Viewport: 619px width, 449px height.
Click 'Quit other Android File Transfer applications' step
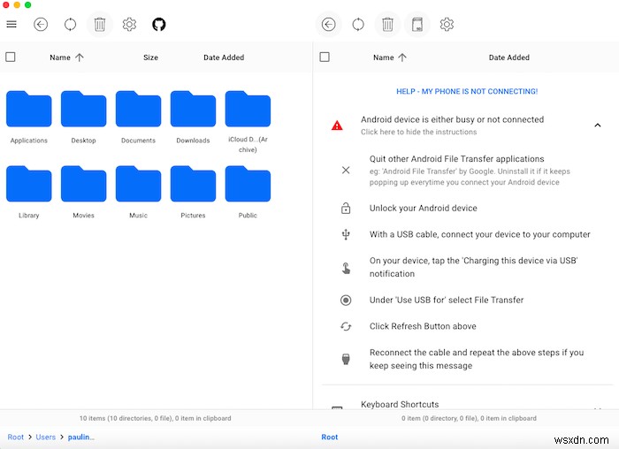[x=456, y=159]
